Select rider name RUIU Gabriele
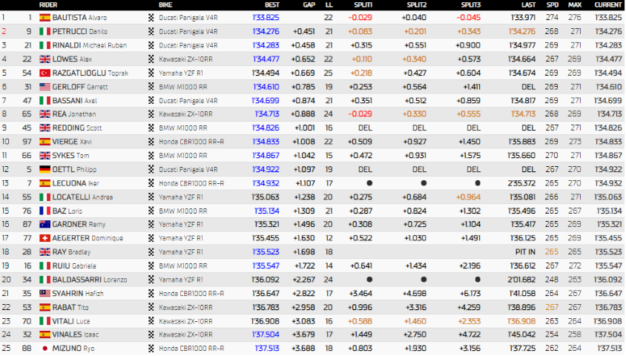The height and width of the screenshot is (356, 626). coord(74,266)
